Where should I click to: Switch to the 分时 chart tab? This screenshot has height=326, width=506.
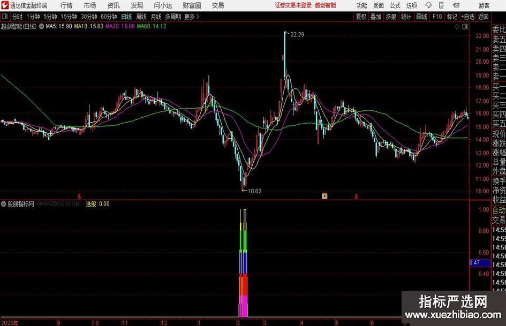(x=17, y=17)
